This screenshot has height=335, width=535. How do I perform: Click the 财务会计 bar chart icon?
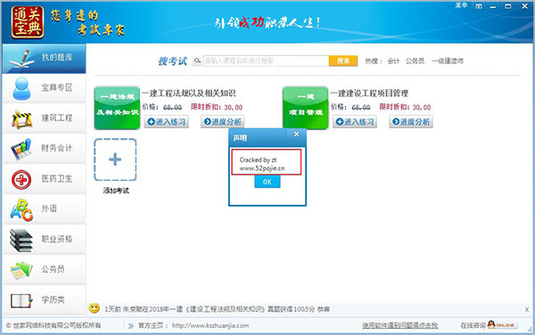point(21,150)
